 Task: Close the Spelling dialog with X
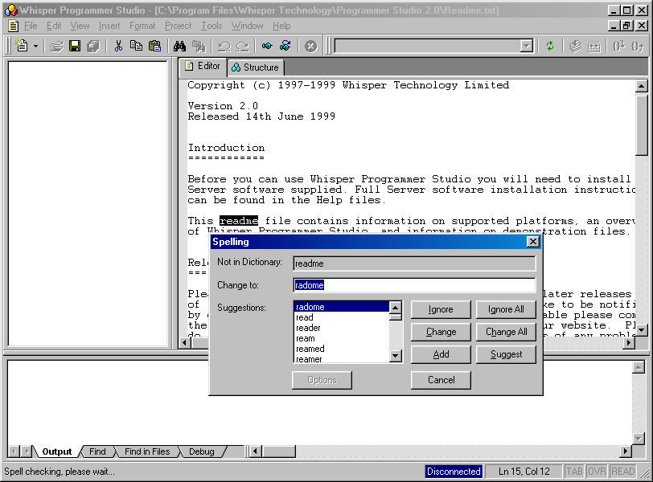[x=532, y=242]
